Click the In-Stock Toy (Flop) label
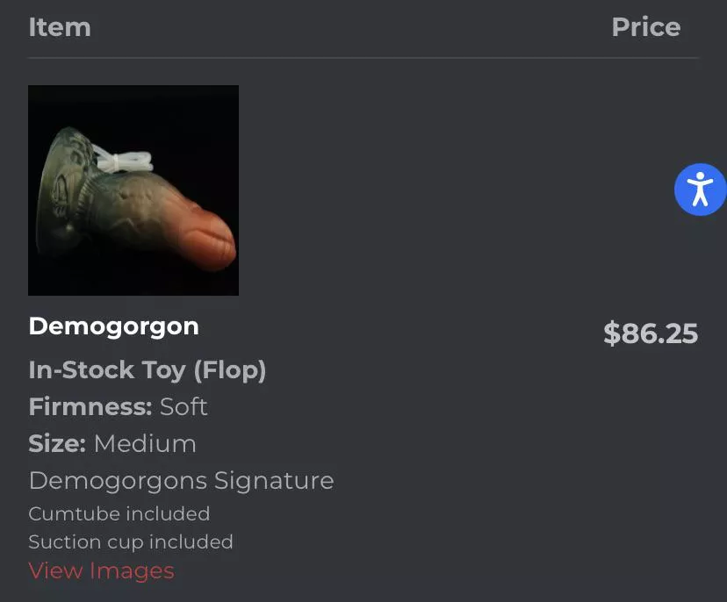 tap(148, 369)
